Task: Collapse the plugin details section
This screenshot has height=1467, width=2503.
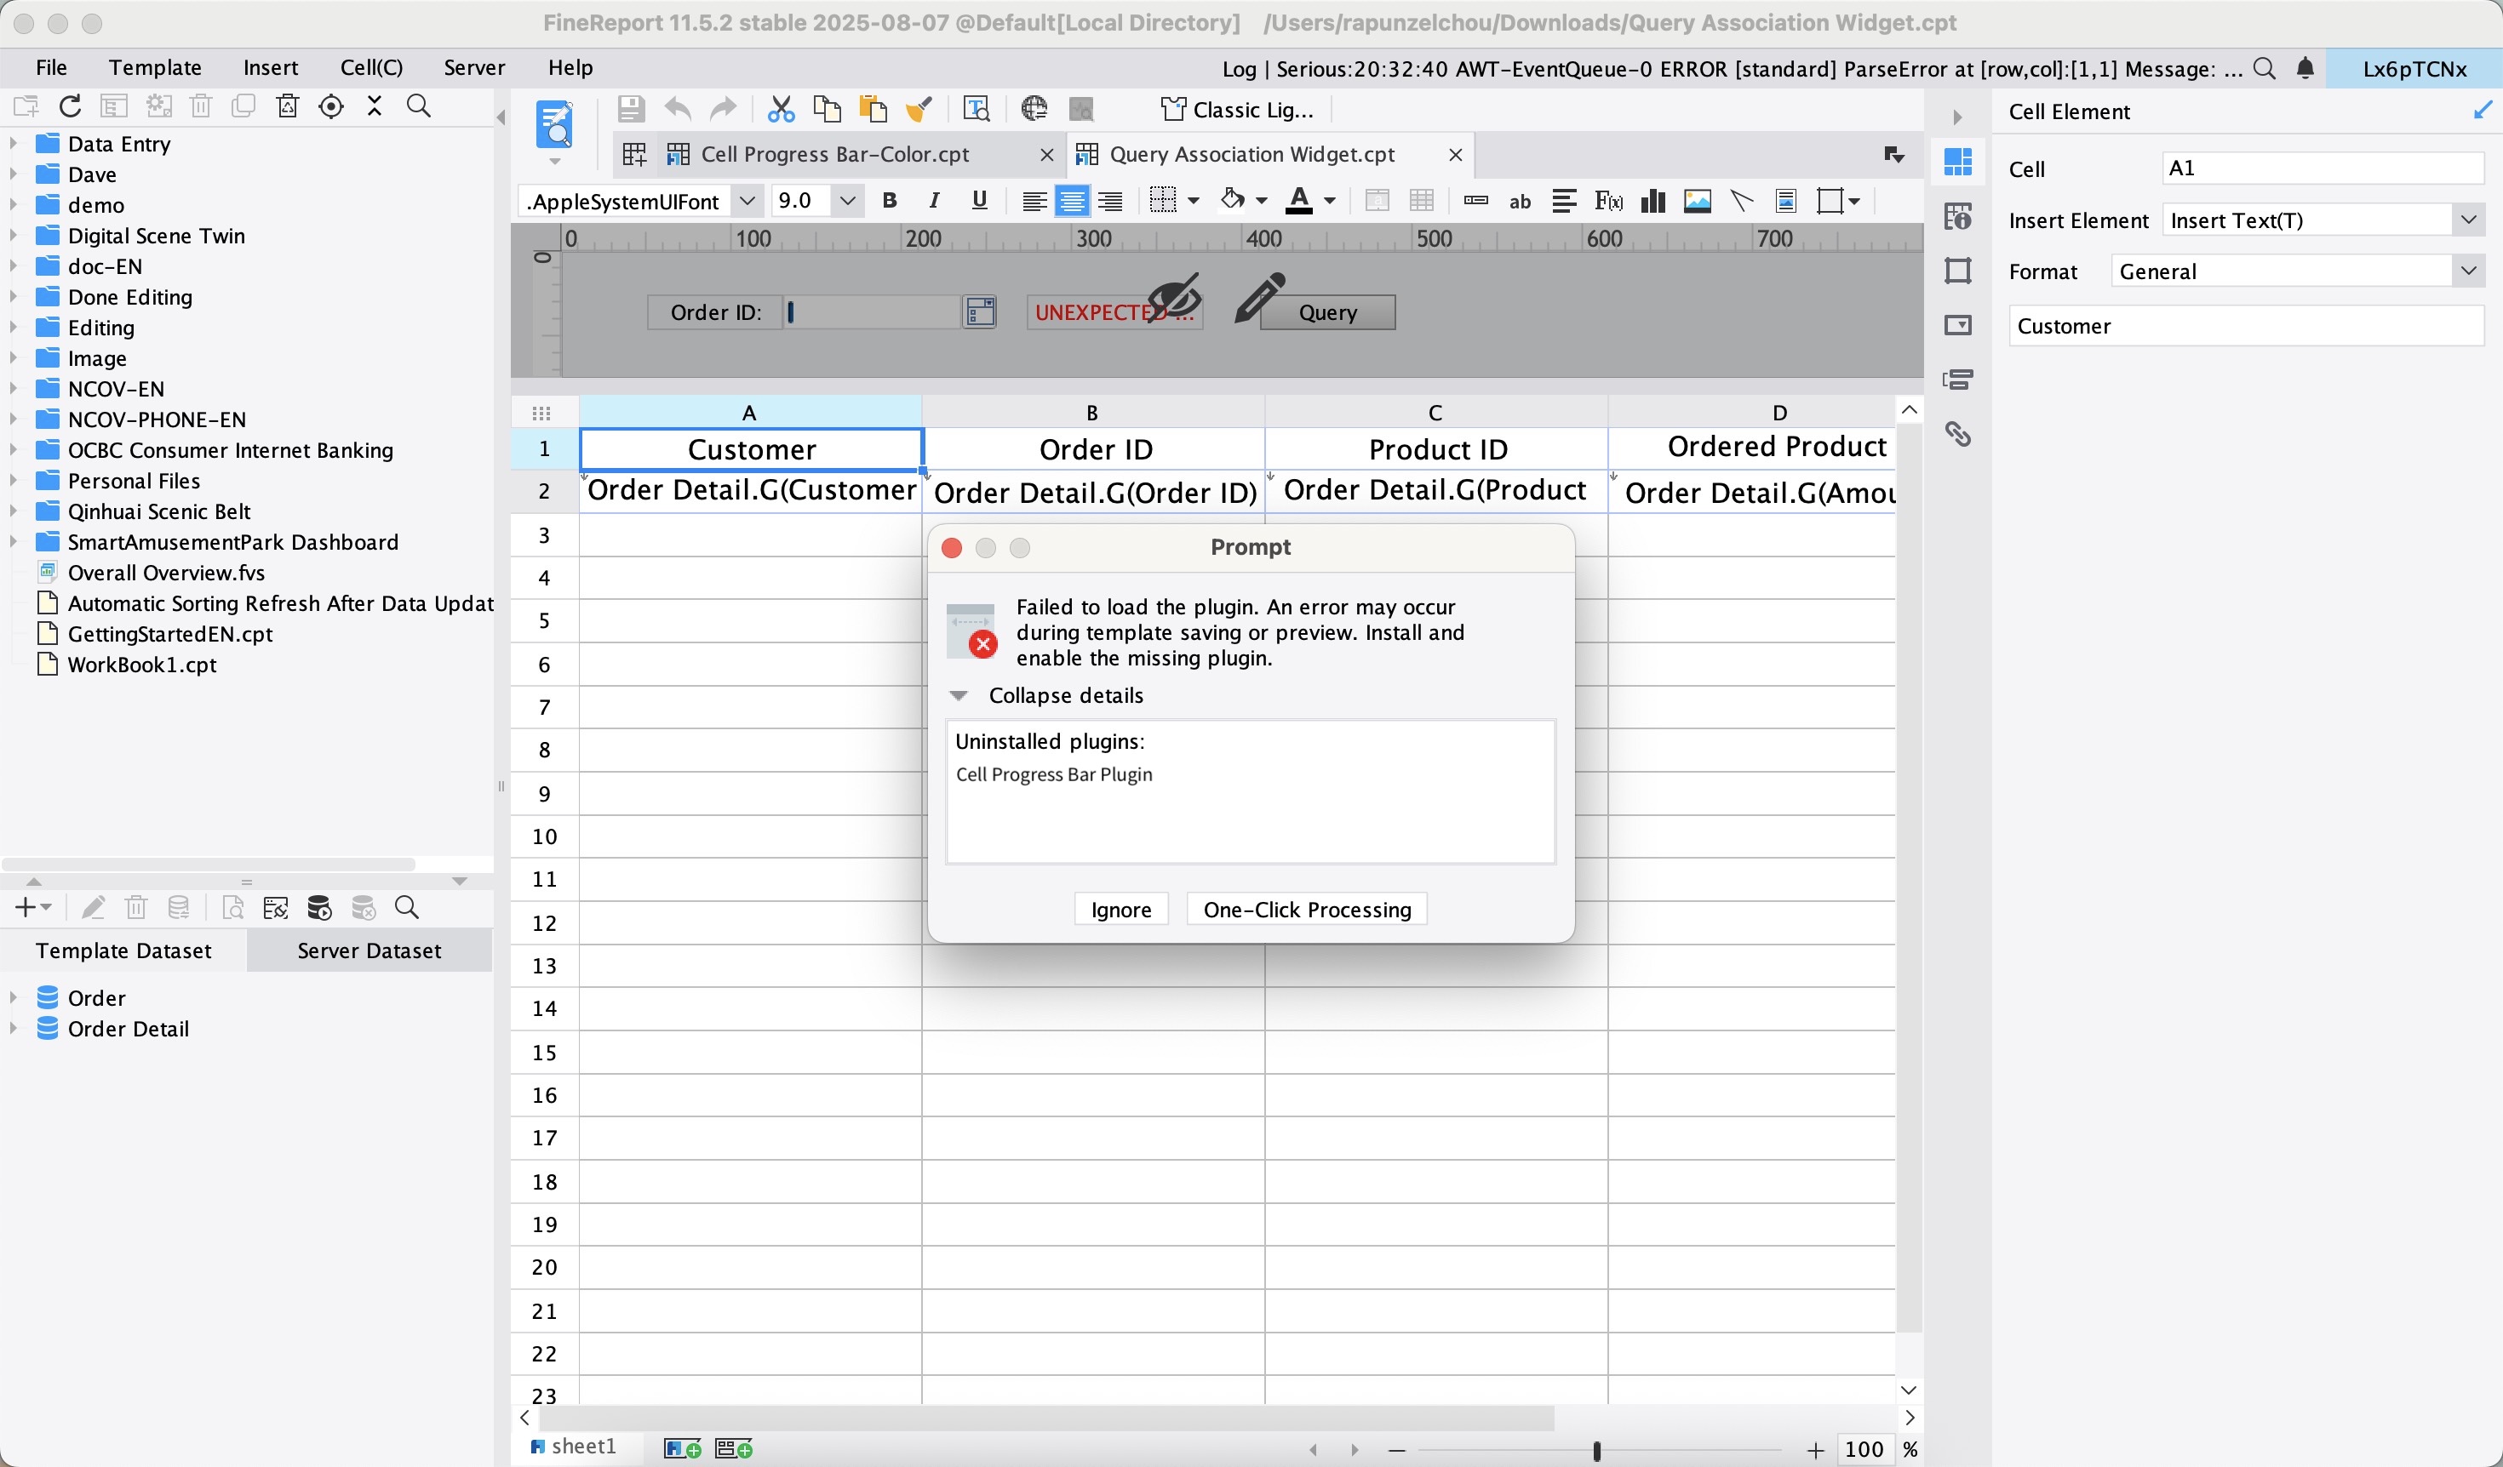Action: 959,696
